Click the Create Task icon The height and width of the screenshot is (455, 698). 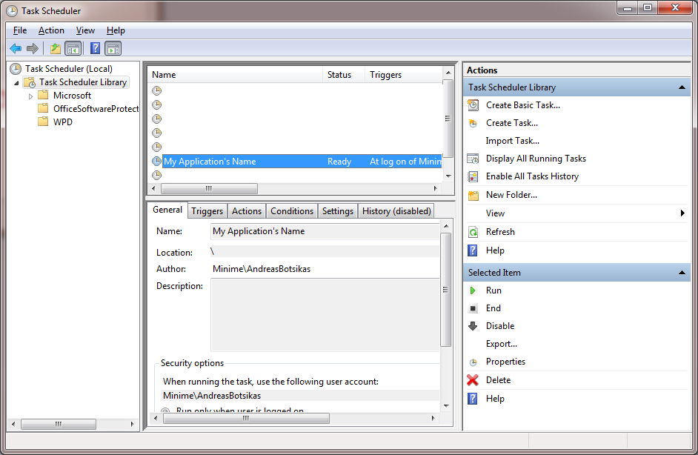pos(473,123)
